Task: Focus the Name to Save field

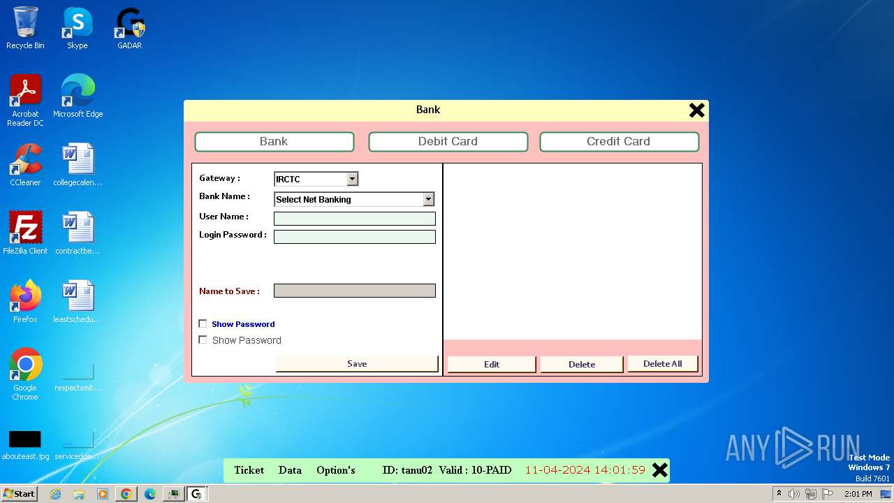Action: pos(355,291)
